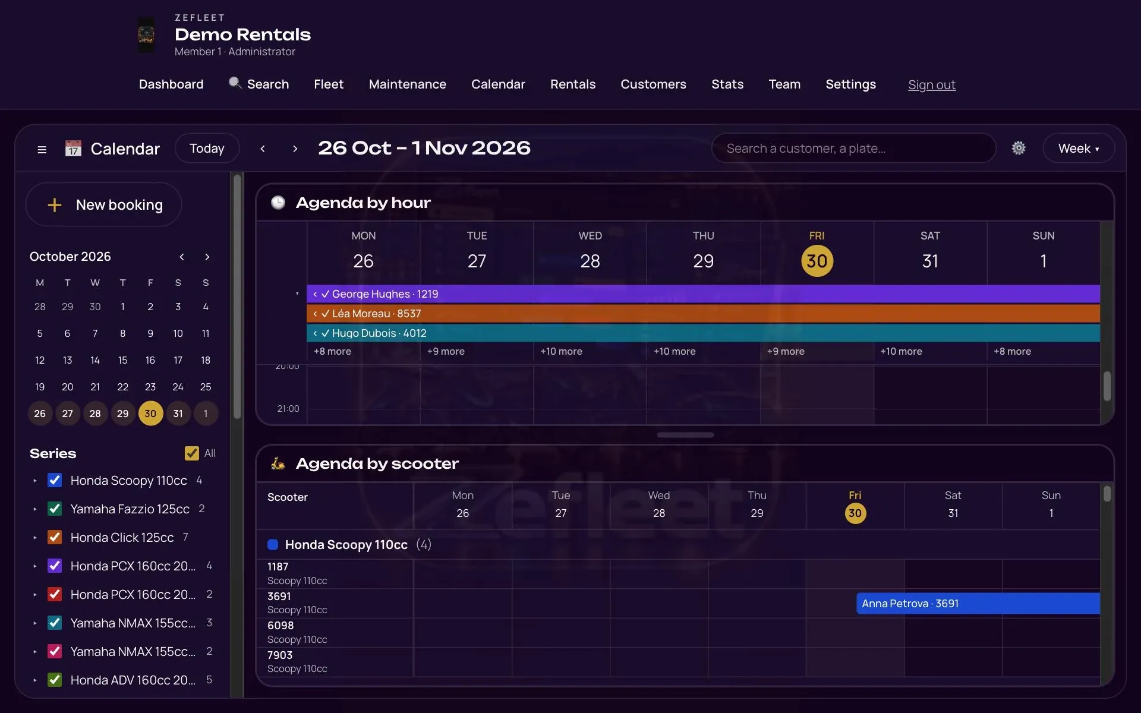Uncheck the Honda PCX 160cc series with 4 scooters
Screen dimensions: 1141x713
point(55,566)
